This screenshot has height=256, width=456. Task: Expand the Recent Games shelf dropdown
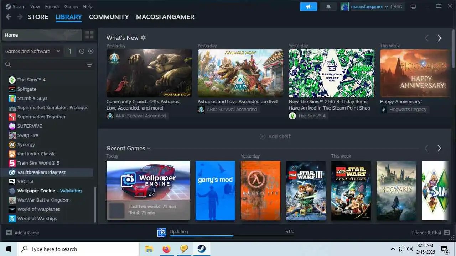(149, 148)
